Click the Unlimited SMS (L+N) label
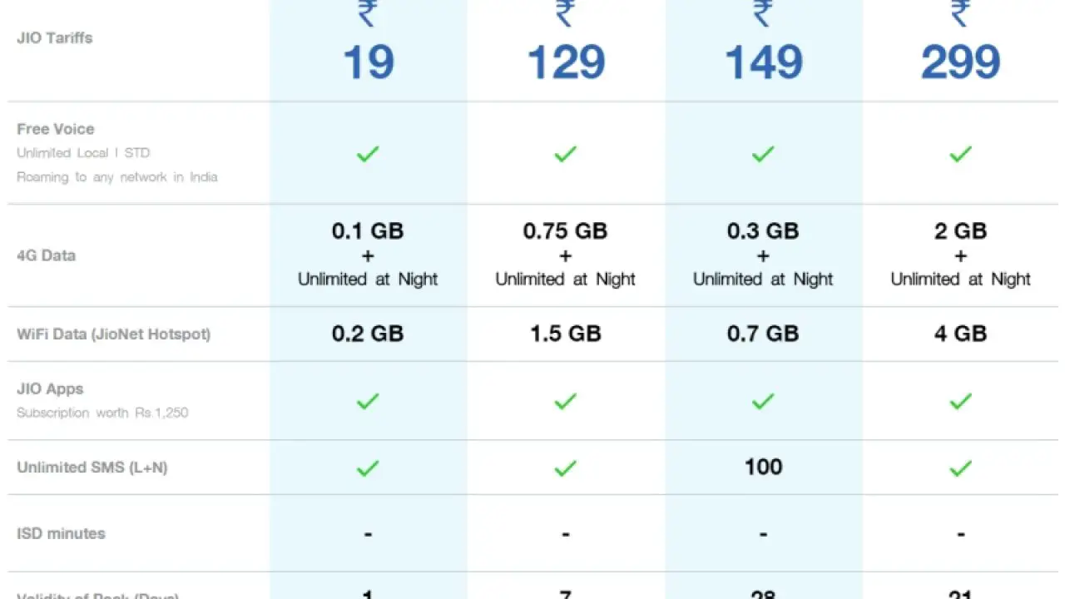 click(x=92, y=468)
